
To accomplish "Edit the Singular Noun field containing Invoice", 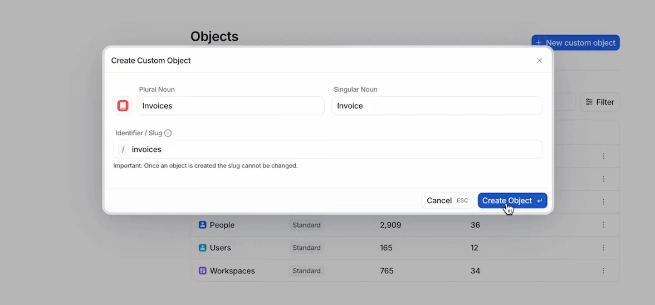I will click(x=437, y=106).
